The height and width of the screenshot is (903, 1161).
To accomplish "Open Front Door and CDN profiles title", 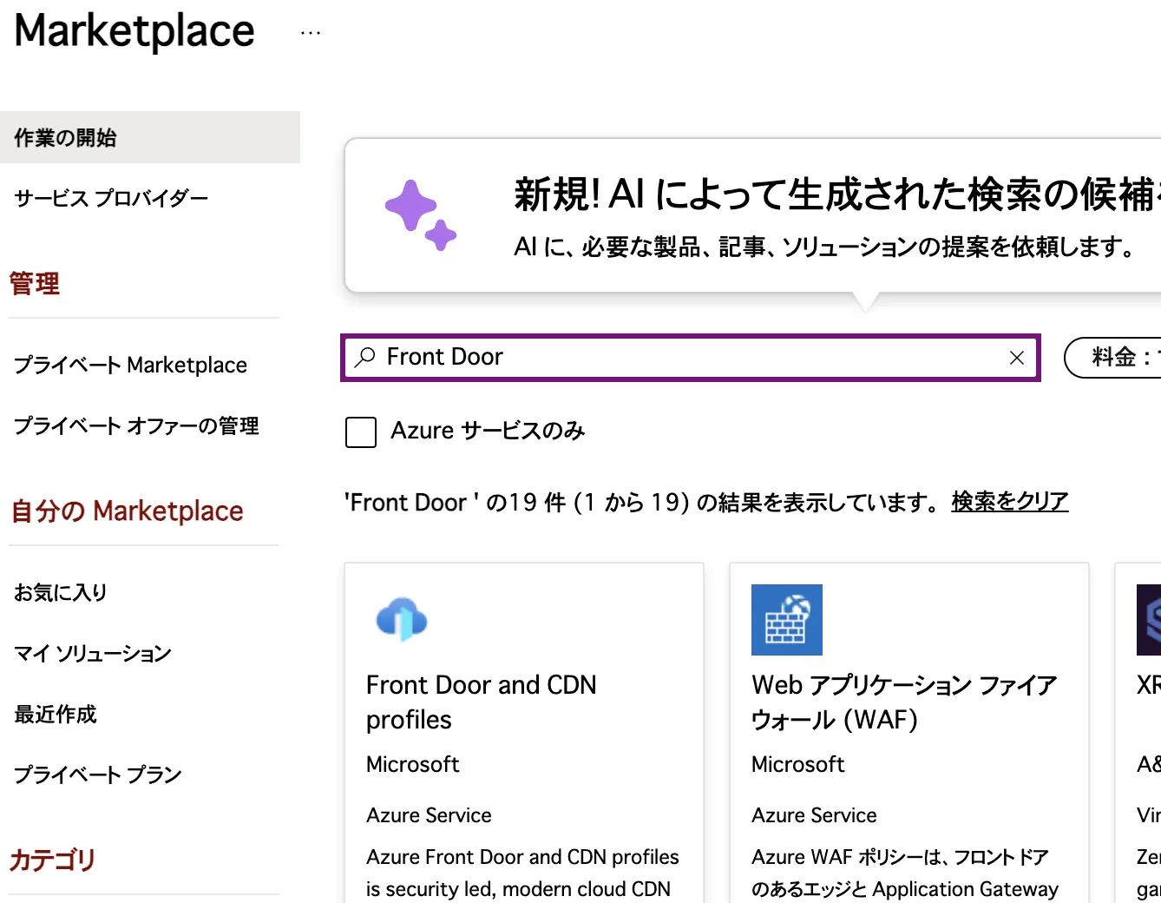I will pyautogui.click(x=481, y=702).
